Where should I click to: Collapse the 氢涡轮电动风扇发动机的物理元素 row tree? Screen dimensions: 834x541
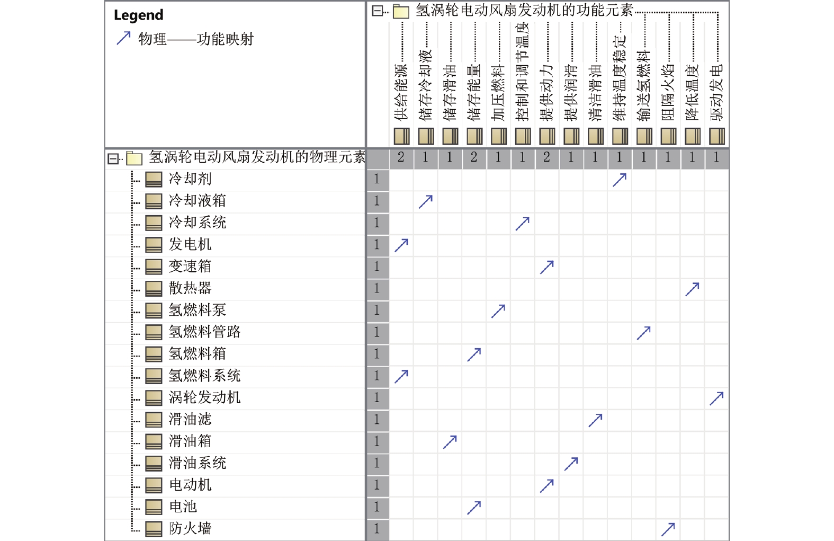113,158
